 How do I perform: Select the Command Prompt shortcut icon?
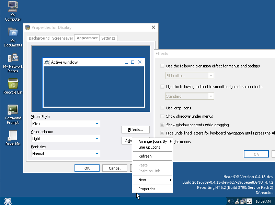[13, 115]
